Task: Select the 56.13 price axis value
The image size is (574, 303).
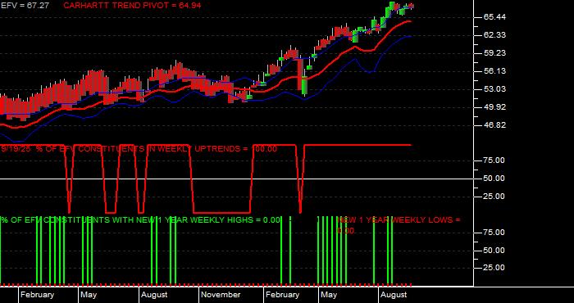Action: 494,71
